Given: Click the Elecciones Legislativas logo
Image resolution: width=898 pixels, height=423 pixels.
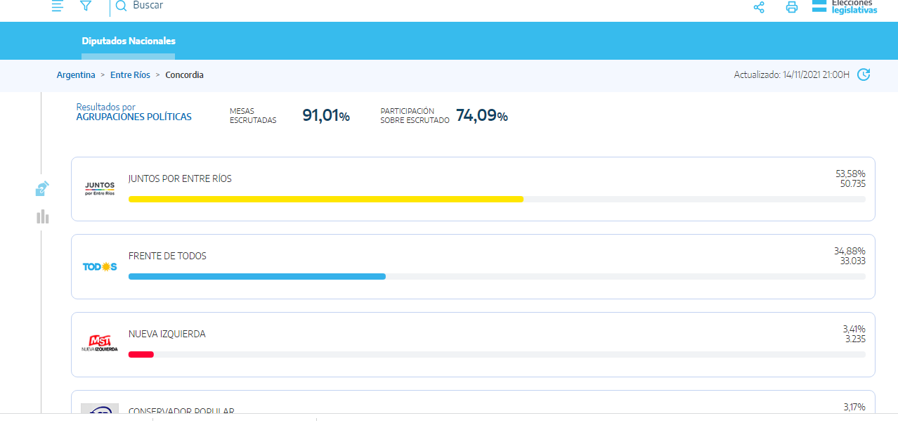Looking at the screenshot, I should [845, 6].
